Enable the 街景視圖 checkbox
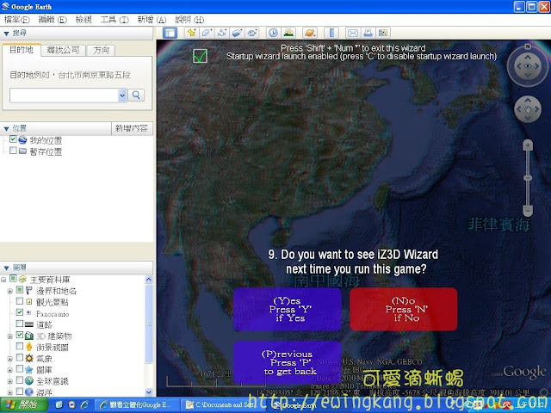The width and height of the screenshot is (551, 413). click(20, 346)
